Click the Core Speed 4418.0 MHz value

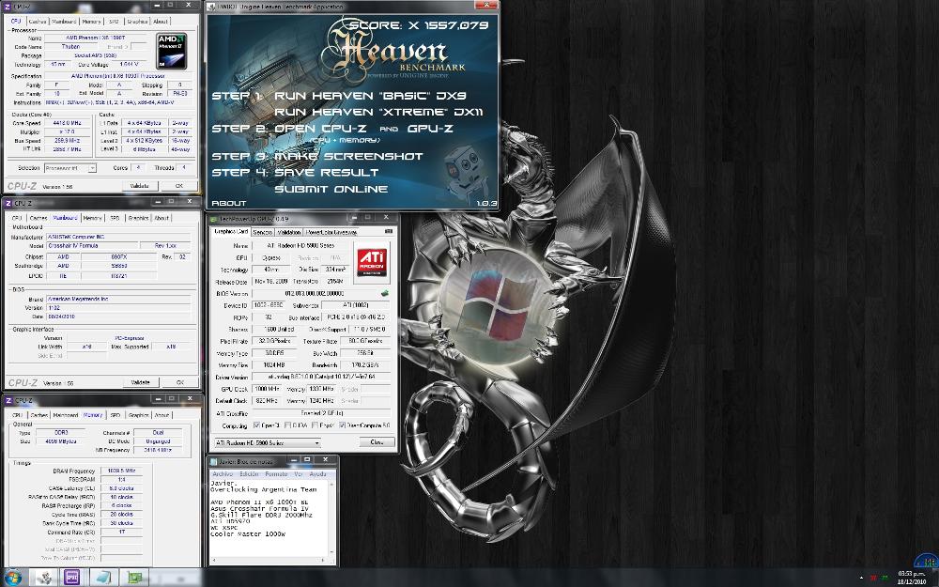tap(67, 123)
